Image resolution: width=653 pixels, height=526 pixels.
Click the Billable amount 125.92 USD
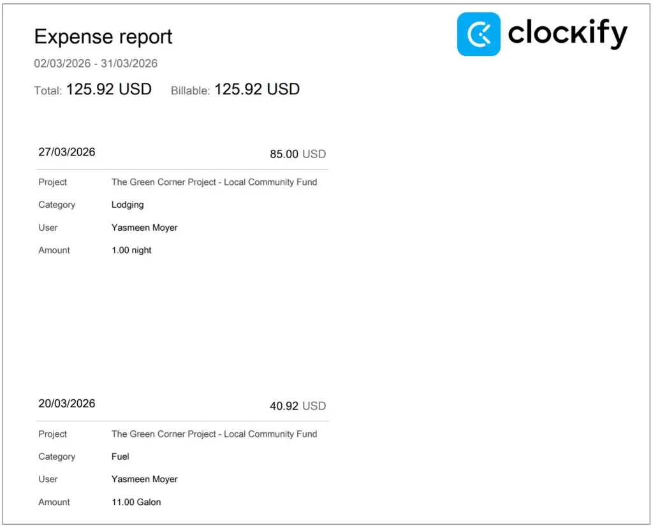tap(256, 89)
